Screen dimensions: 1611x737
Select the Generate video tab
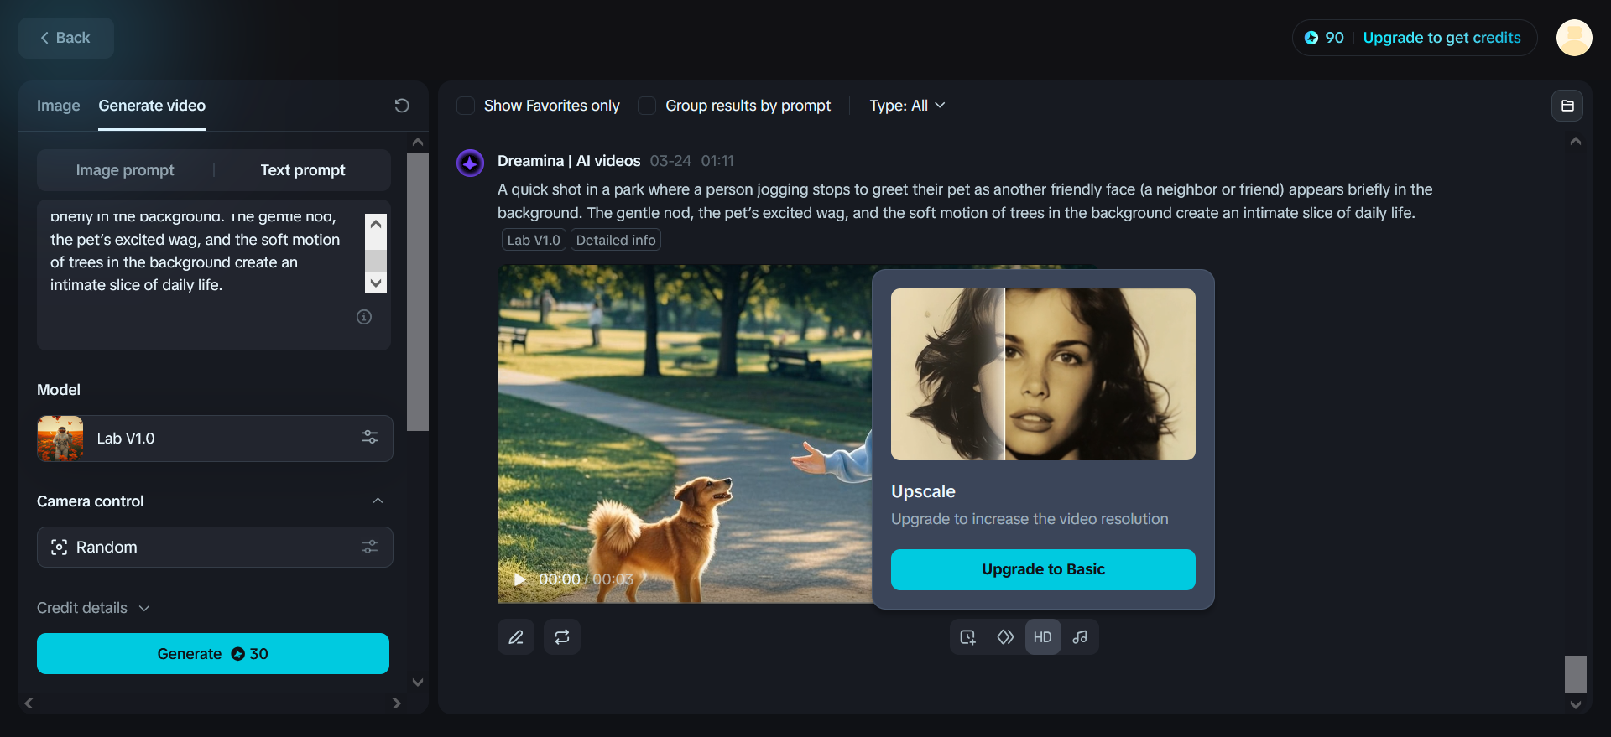[152, 106]
